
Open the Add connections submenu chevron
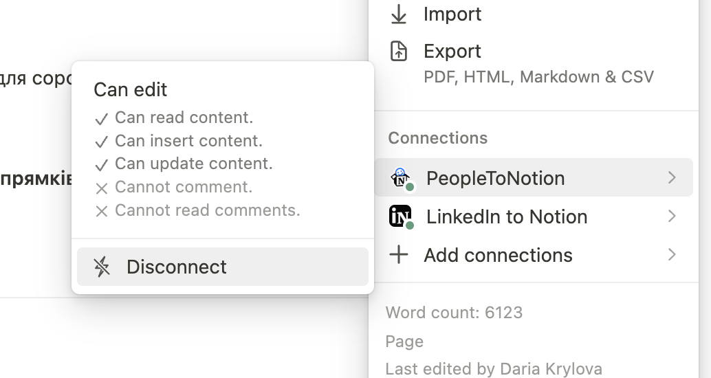click(672, 255)
